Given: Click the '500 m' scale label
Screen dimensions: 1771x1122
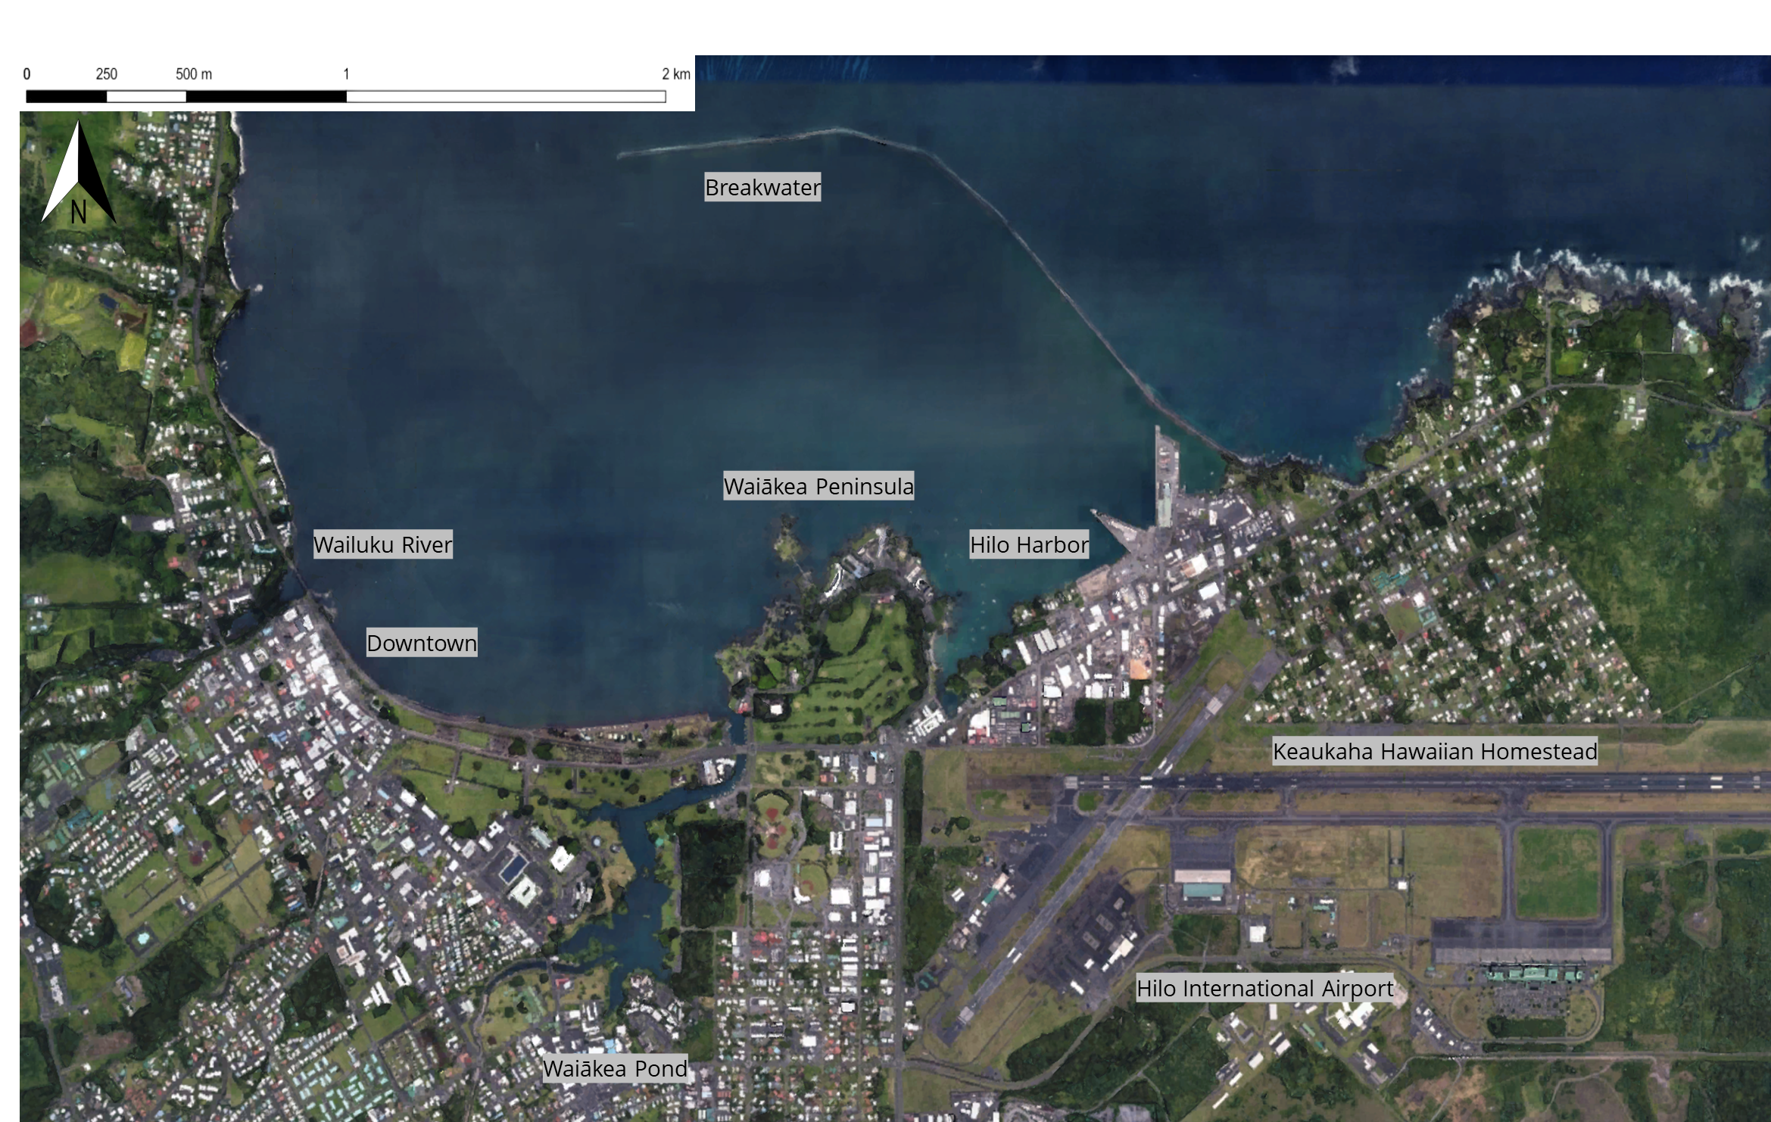Looking at the screenshot, I should click(x=194, y=74).
